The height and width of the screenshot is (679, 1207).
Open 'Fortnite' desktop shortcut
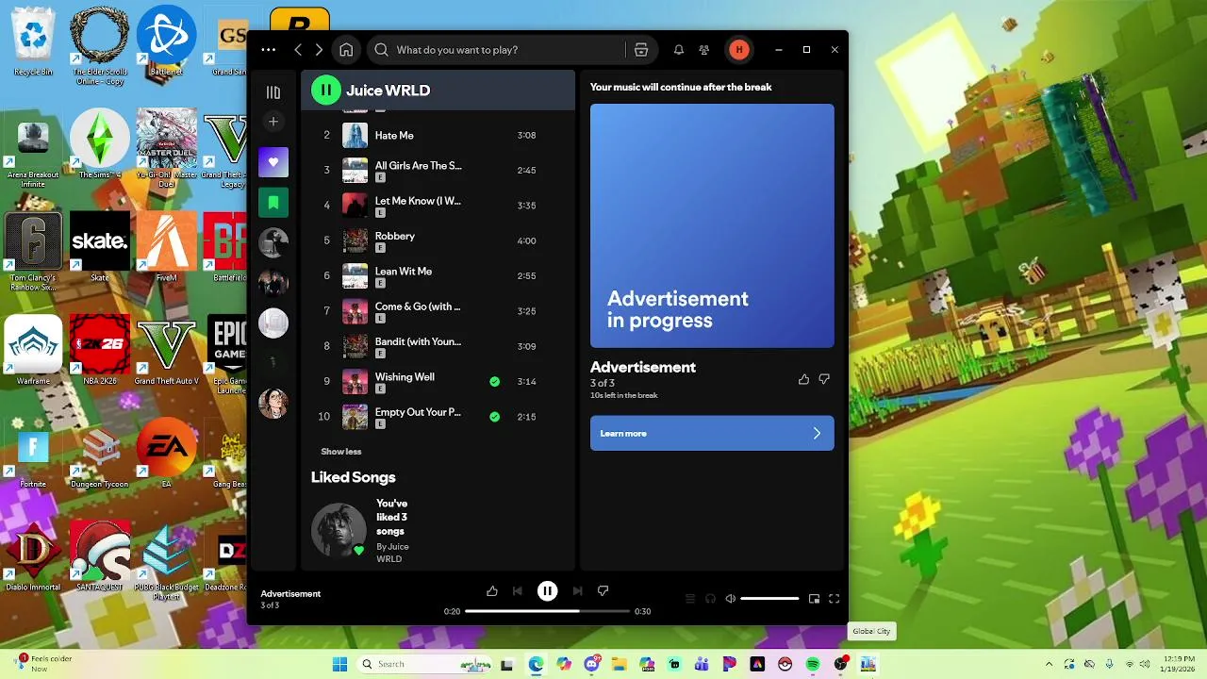(33, 454)
